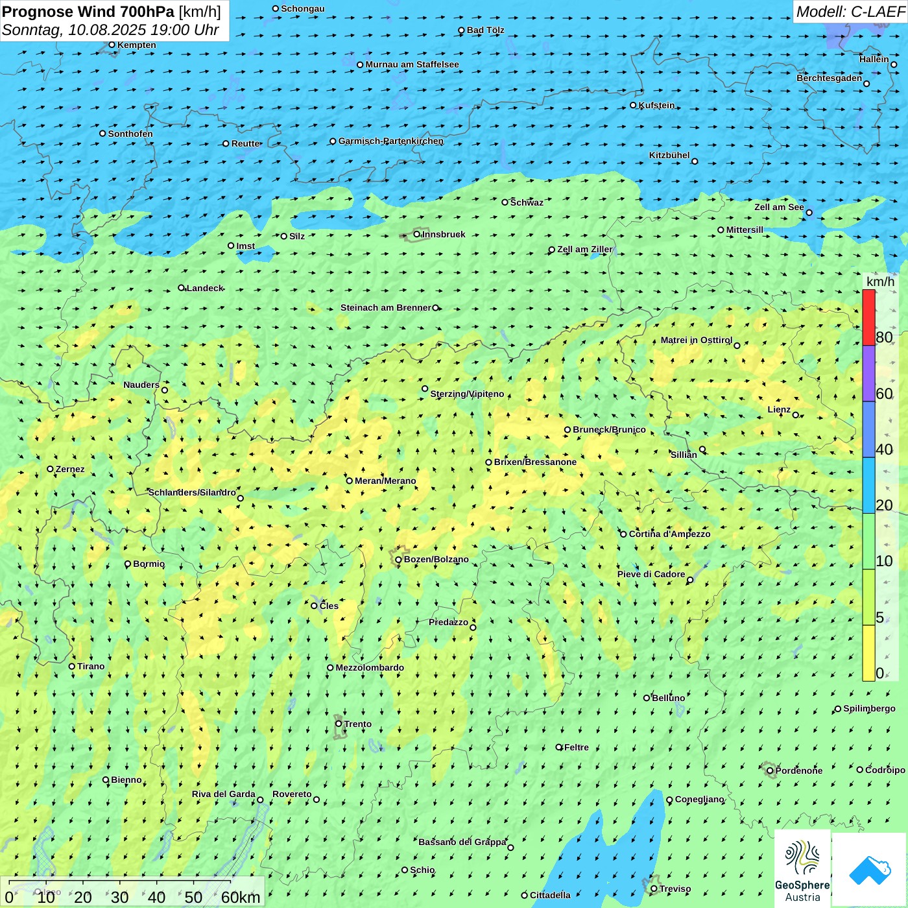The image size is (908, 908).
Task: Click the 'Schlanders/Silandro' label
Action: pos(192,492)
